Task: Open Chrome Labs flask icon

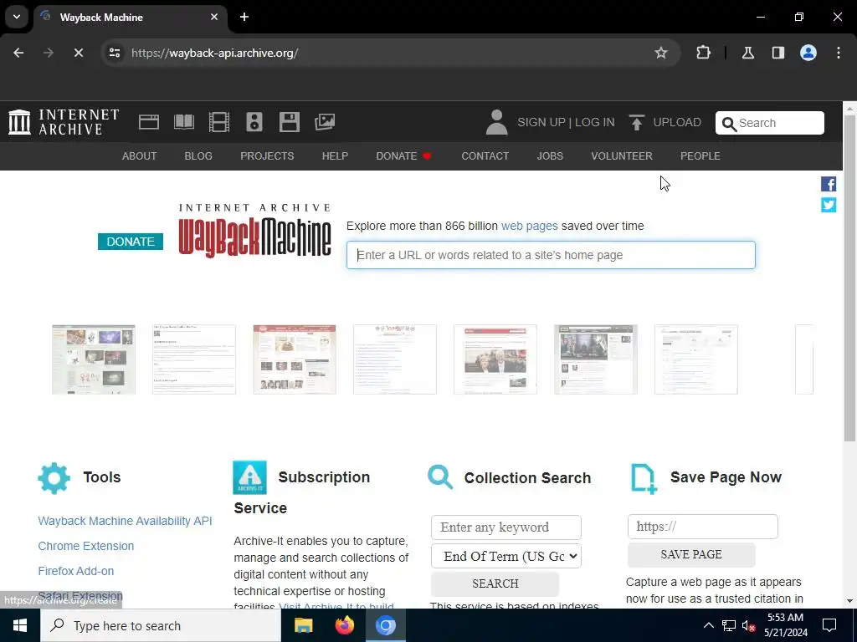Action: 747,53
